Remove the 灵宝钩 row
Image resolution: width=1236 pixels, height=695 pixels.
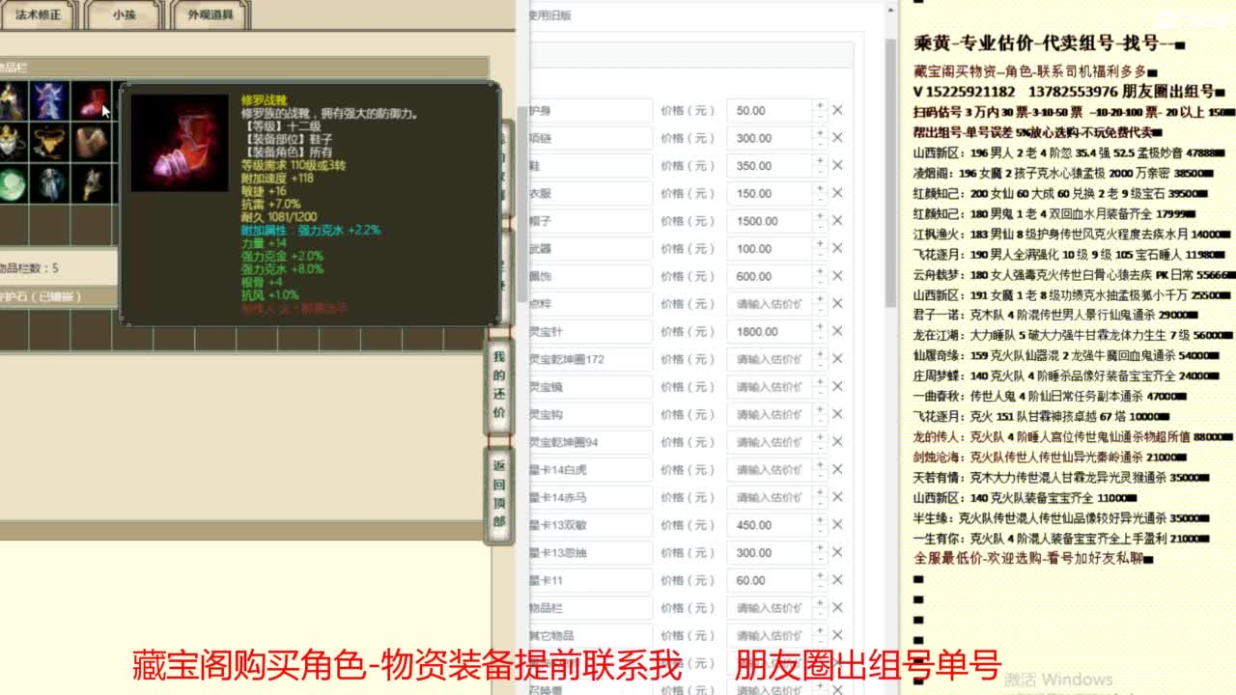[837, 415]
